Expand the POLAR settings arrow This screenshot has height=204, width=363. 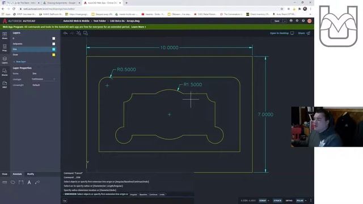click(x=306, y=201)
